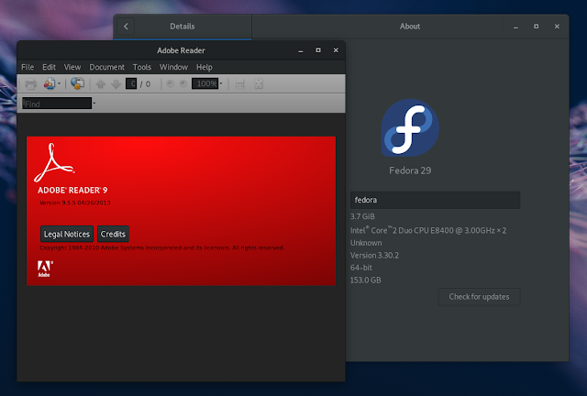The width and height of the screenshot is (587, 396).
Task: Click the fedora device name field
Action: pyautogui.click(x=435, y=200)
